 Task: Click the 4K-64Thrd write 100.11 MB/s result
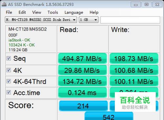coord(134,82)
